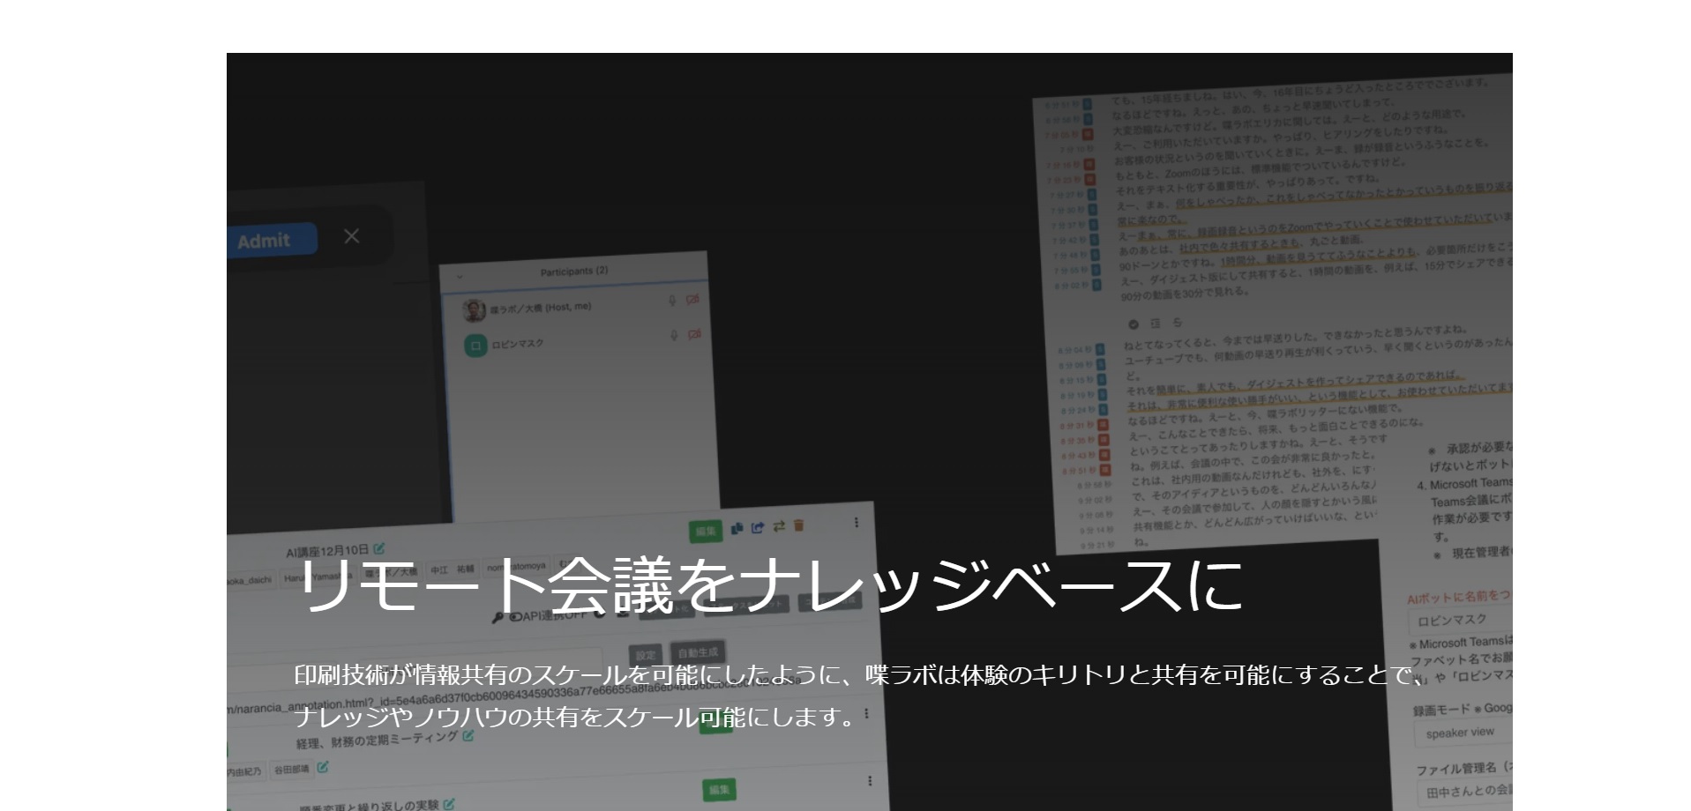Screen dimensions: 1691x811
Task: Select the host participant name marked (Host, me)
Action: coord(541,308)
